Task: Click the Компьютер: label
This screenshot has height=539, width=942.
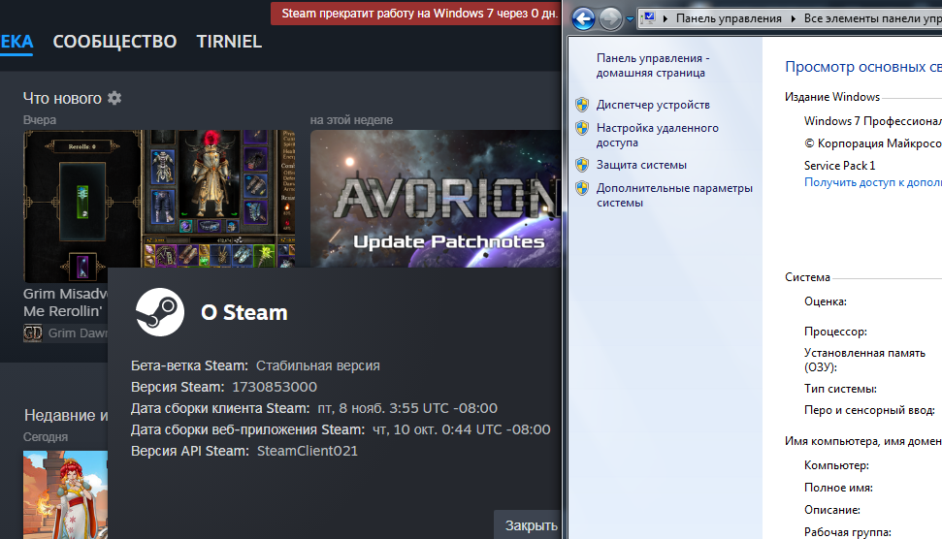Action: 836,465
